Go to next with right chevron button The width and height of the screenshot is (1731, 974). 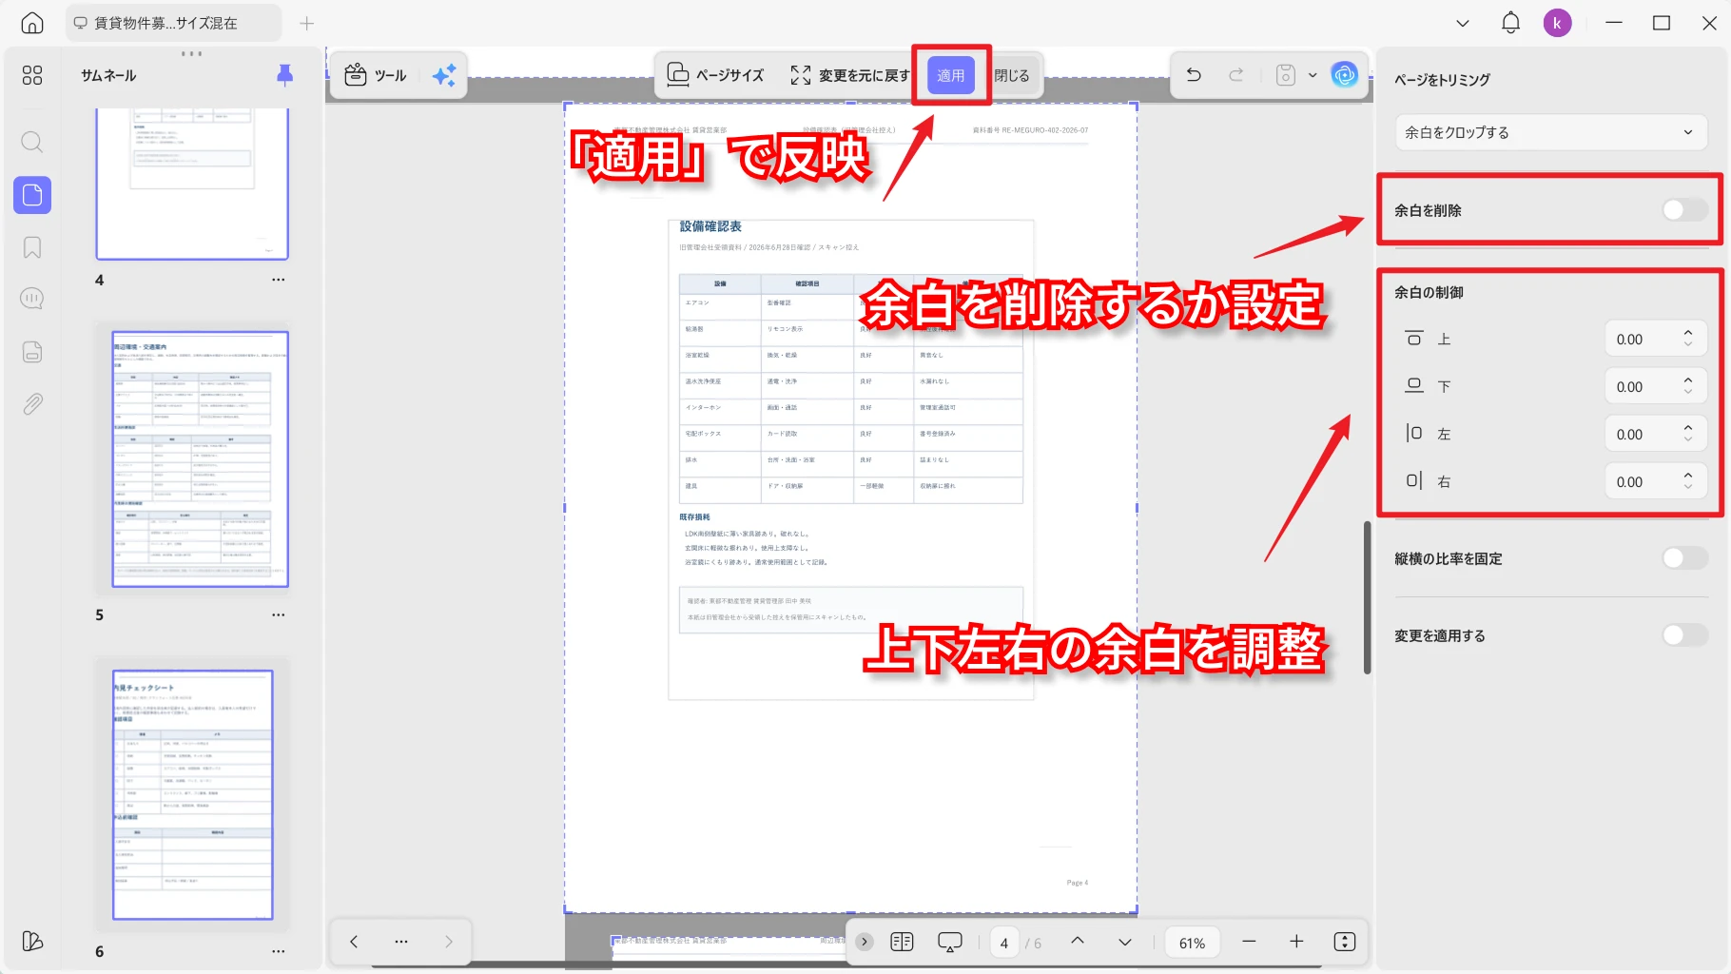coord(449,942)
